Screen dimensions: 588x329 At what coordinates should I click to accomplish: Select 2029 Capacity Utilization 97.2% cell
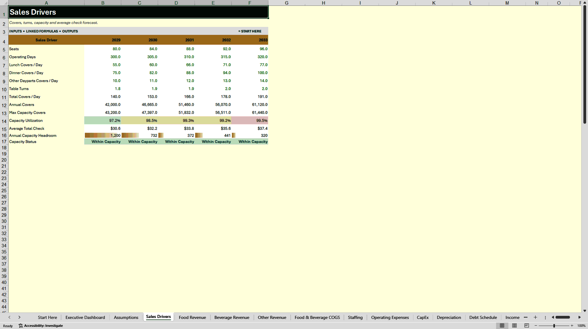point(103,120)
